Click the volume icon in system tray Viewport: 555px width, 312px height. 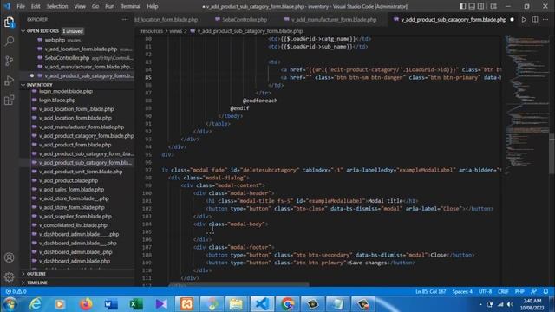pos(510,304)
